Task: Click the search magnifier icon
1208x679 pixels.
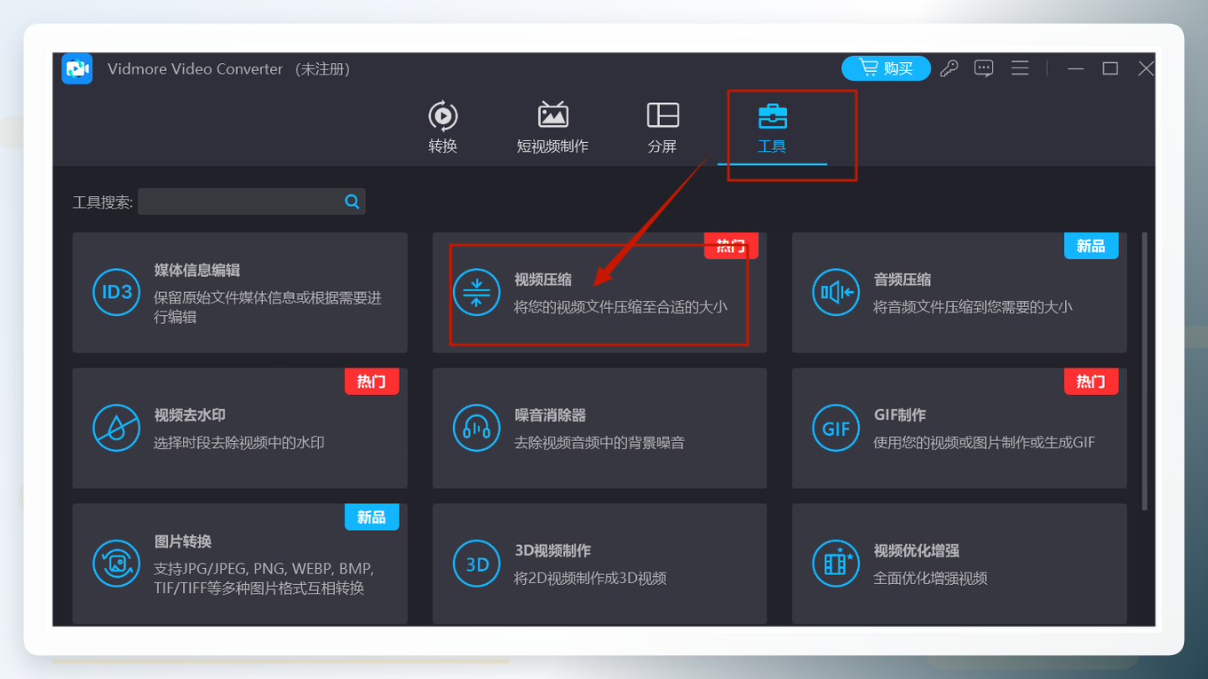Action: pos(352,201)
